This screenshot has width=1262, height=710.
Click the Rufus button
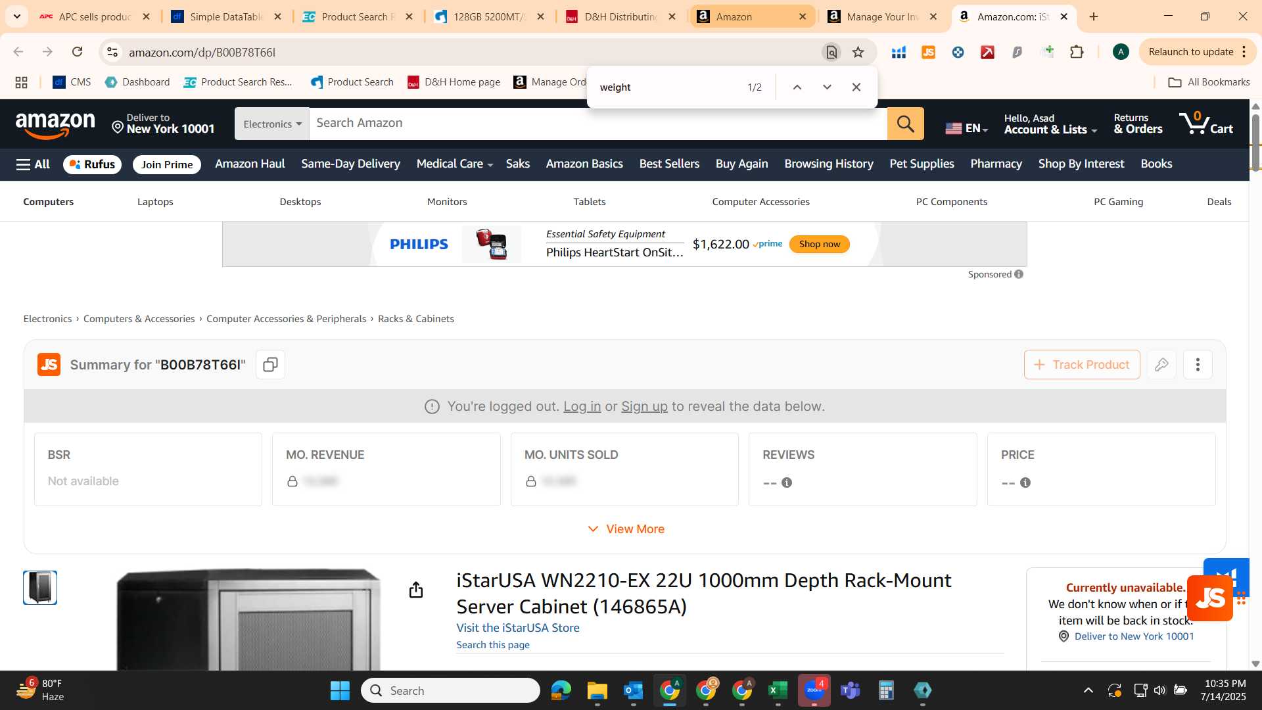93,164
